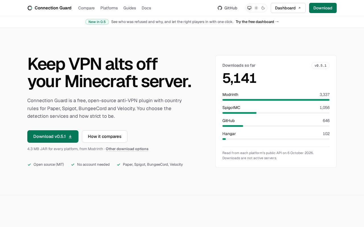Click the SpigotMC label in stats card
Viewport: 364px width, 227px height.
click(231, 108)
